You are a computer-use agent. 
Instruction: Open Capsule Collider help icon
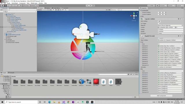179,19
